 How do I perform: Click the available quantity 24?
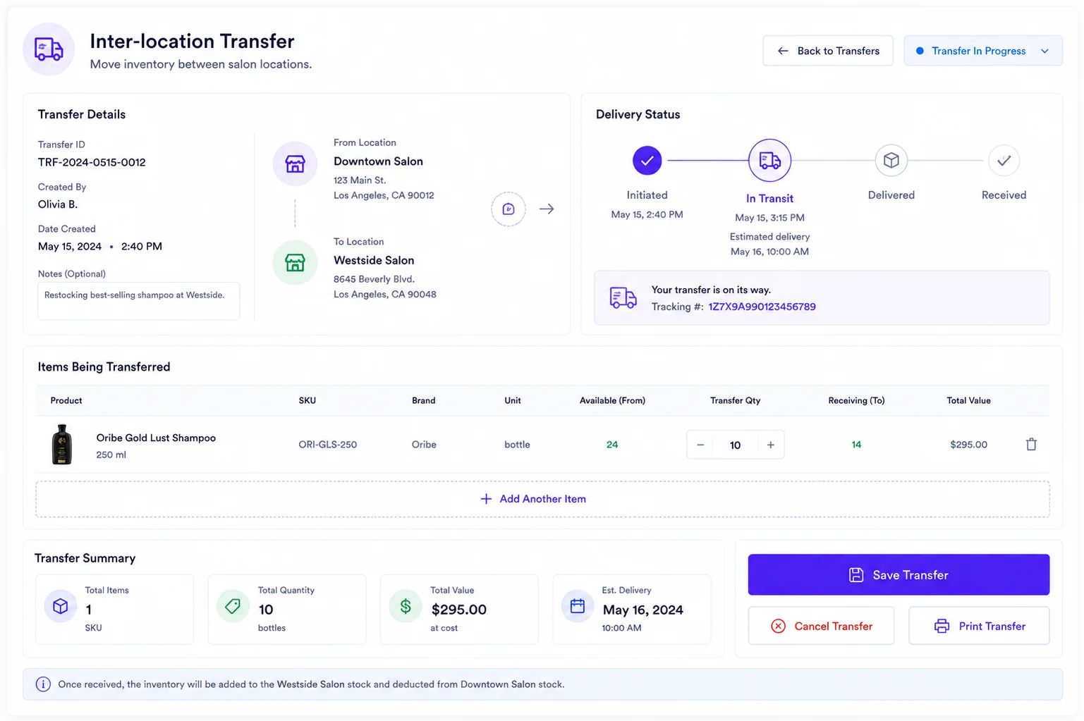tap(612, 445)
